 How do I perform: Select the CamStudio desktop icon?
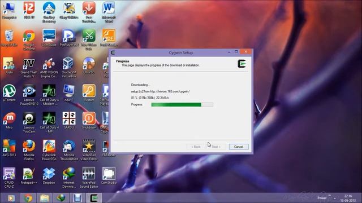coord(109,175)
